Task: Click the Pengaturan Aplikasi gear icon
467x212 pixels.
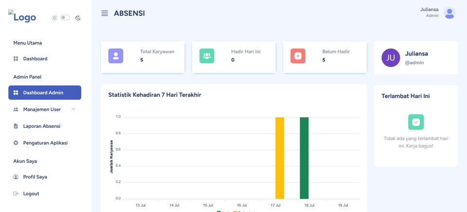Action: (x=16, y=143)
